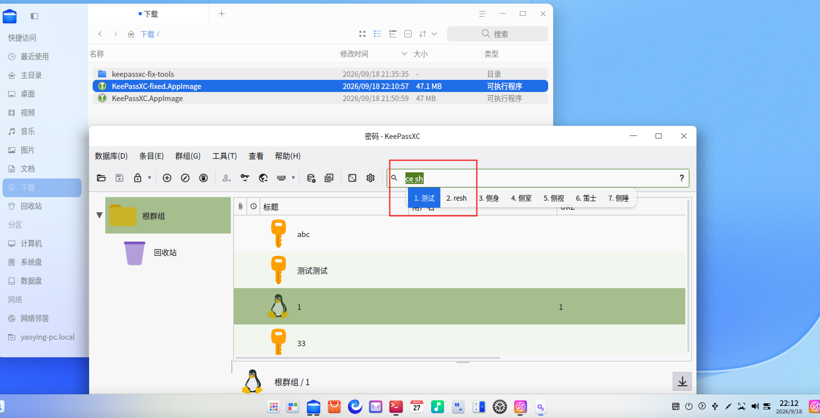Switch file manager to list view

pos(378,34)
